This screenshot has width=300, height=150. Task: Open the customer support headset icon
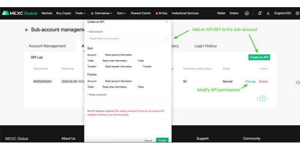(297, 82)
